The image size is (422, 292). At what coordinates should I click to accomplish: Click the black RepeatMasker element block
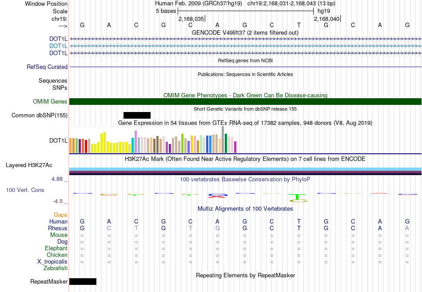(83, 281)
